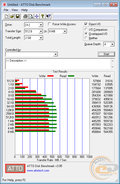Close the ATTO Disk Benchmark window
Viewport: 120px width, 184px height.
[x=114, y=5]
